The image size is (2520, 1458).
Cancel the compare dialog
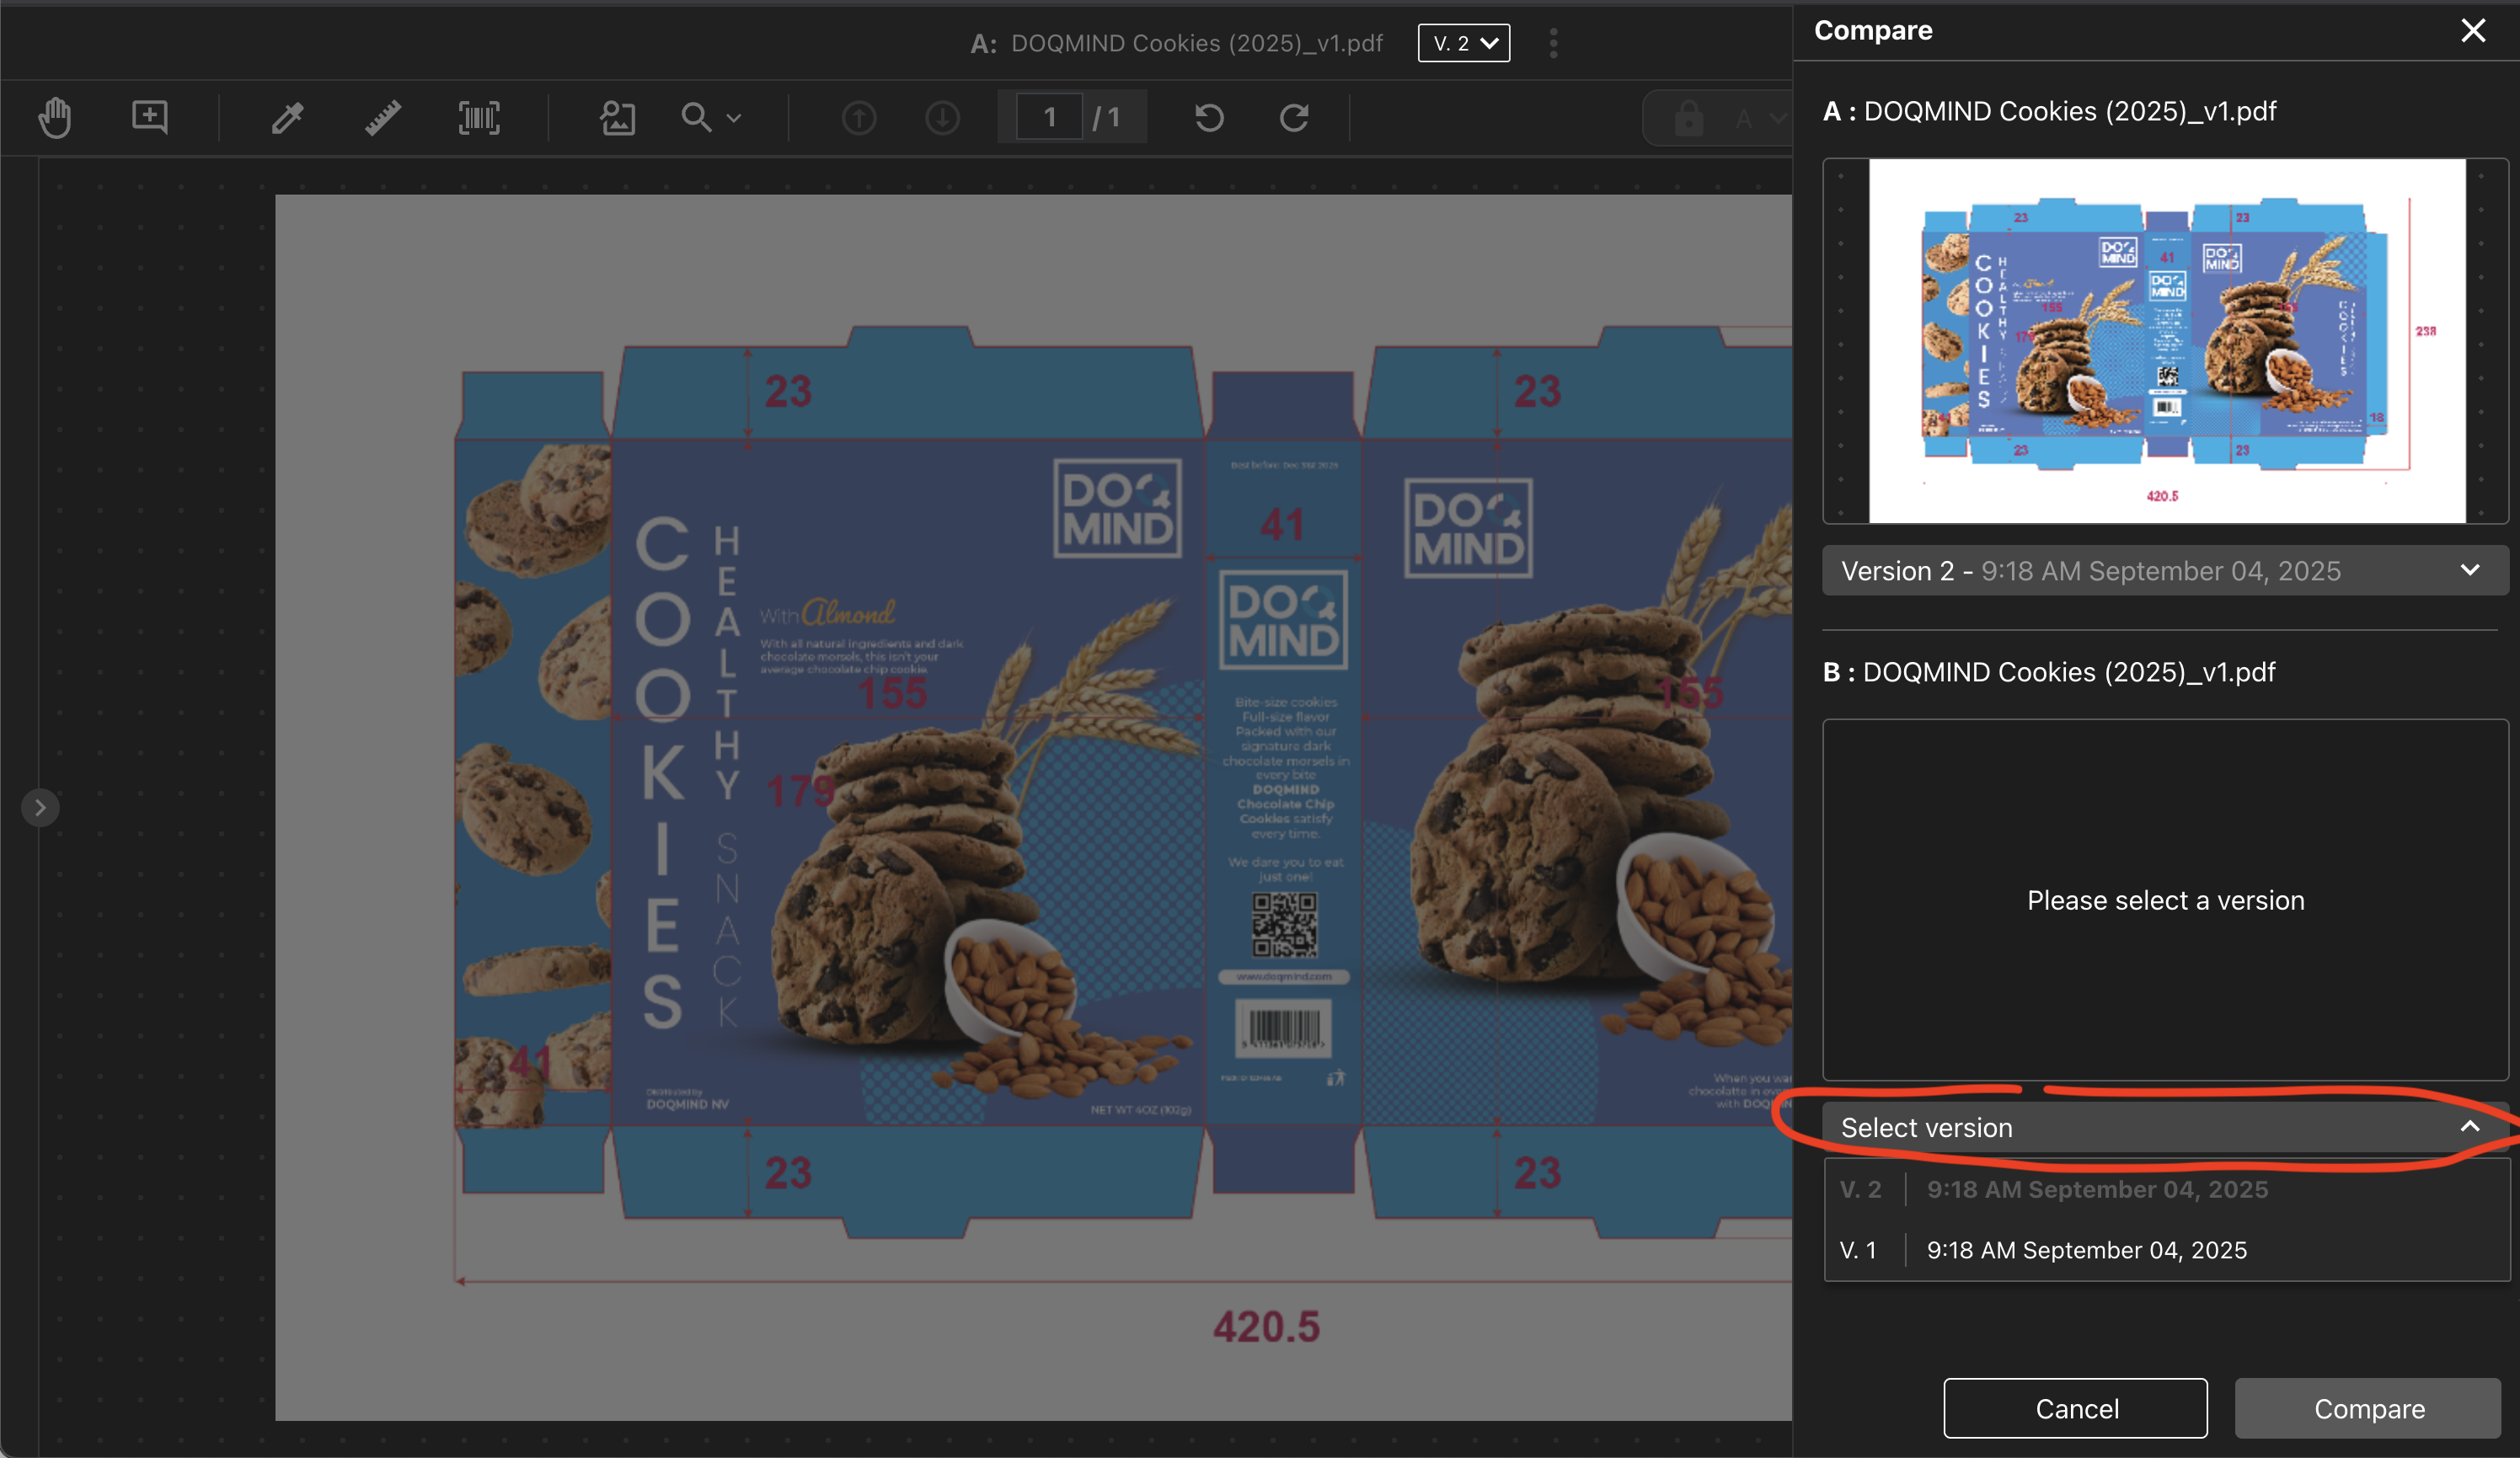[2075, 1408]
